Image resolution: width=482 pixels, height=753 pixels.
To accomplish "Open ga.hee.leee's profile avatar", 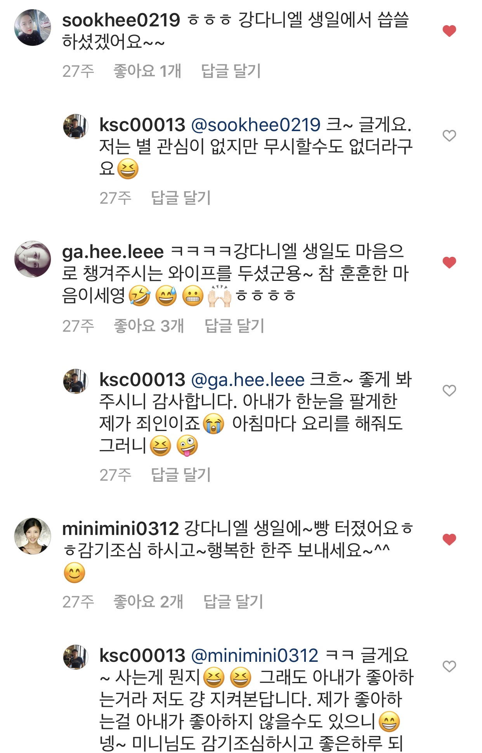I will pos(33,259).
